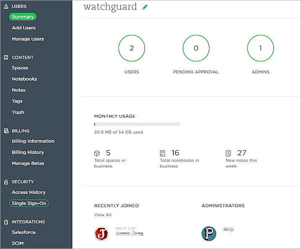Viewport: 301px width, 249px height.
Task: Click the PENDING APPROVAL label
Action: point(196,72)
